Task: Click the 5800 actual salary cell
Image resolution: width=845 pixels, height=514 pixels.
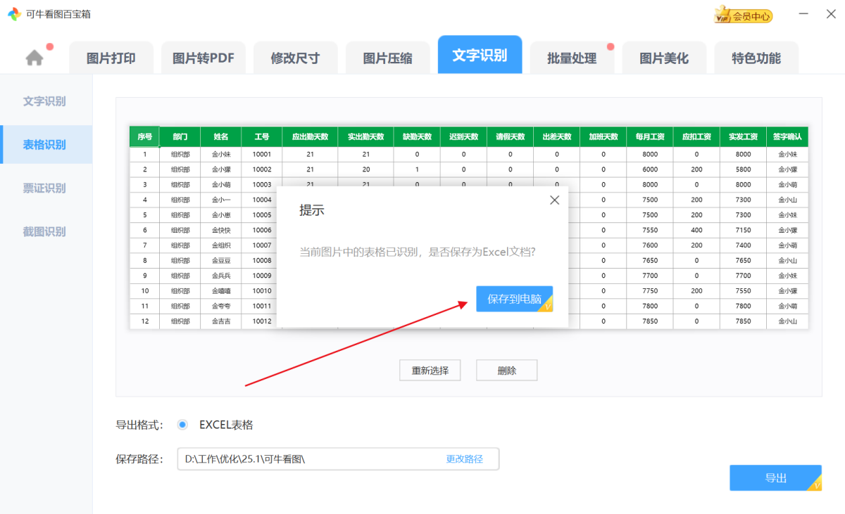Action: [x=744, y=169]
